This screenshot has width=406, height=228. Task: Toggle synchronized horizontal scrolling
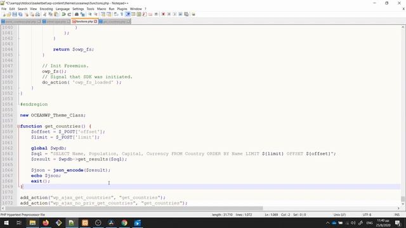point(108,14)
